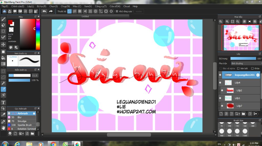Hide layer Lớp2
The height and width of the screenshot is (146, 262).
point(222,91)
